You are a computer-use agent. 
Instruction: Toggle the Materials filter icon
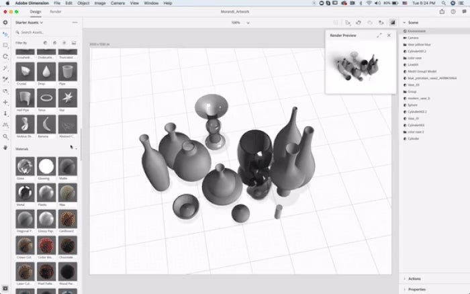click(54, 43)
